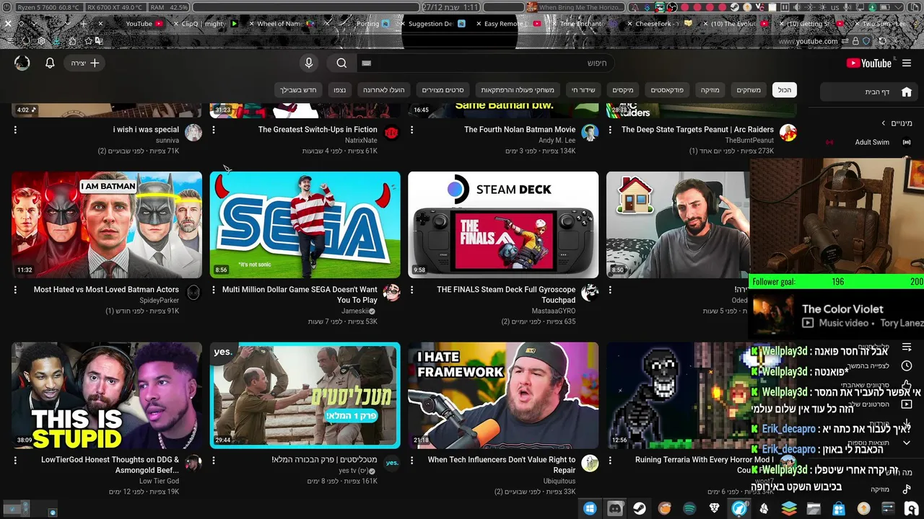Open options menu for the LowTierGod video
Viewport: 924px width, 519px height.
tap(15, 460)
